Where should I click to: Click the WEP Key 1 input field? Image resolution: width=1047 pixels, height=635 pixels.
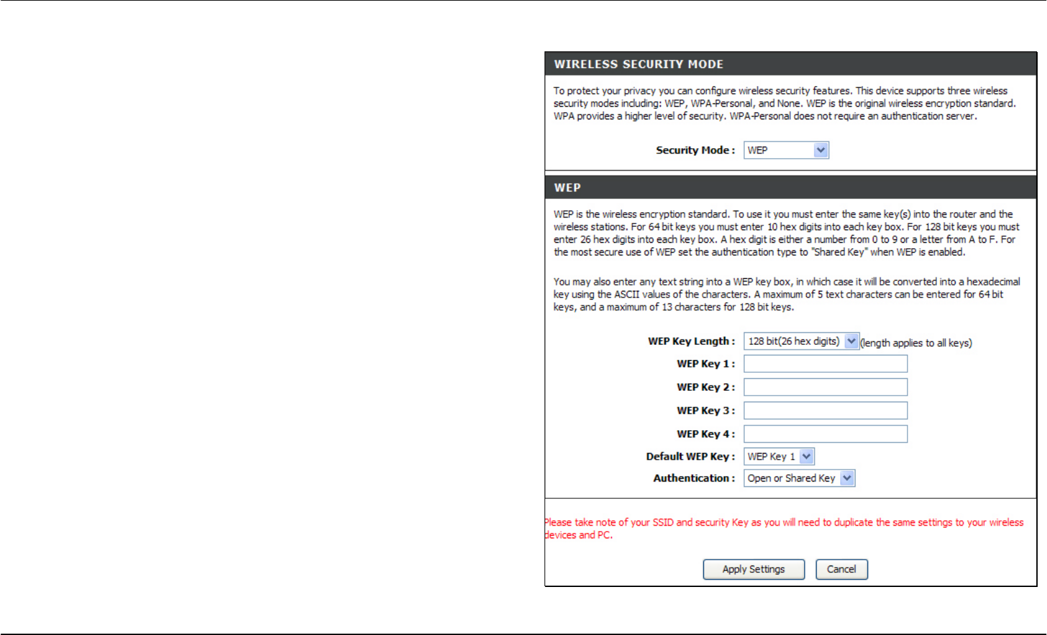click(825, 364)
